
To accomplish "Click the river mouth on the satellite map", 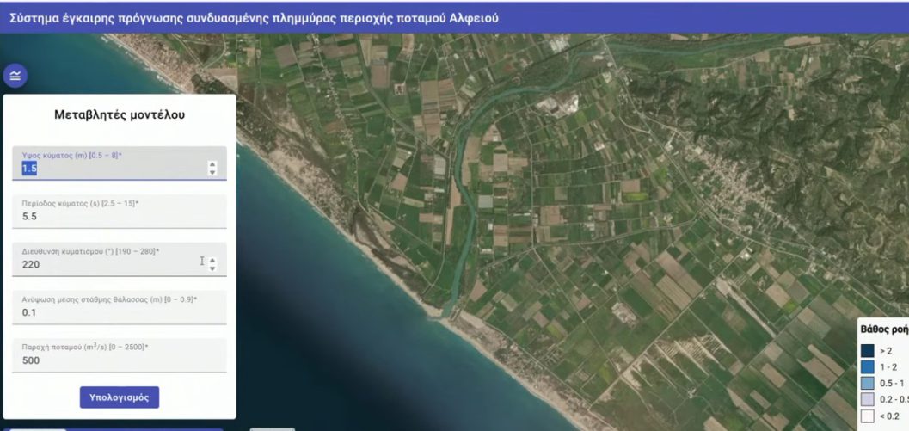I will coord(445,311).
